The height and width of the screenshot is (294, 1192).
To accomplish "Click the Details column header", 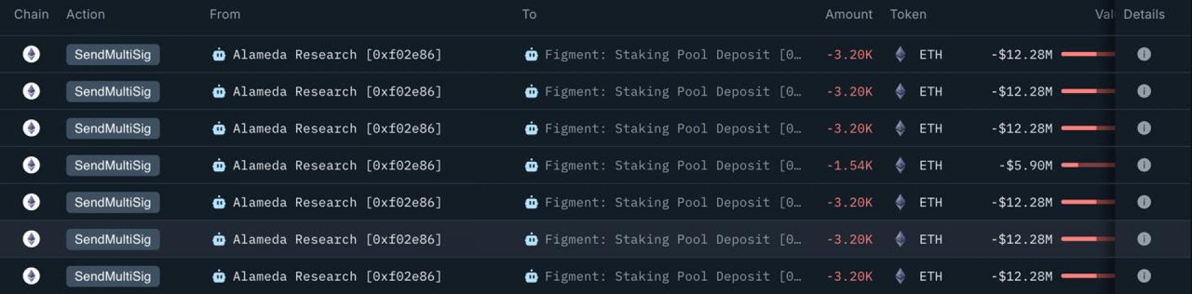I will click(x=1144, y=14).
